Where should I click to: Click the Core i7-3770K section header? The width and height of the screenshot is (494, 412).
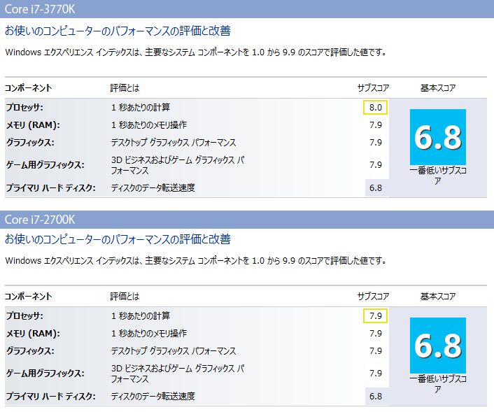click(x=247, y=9)
